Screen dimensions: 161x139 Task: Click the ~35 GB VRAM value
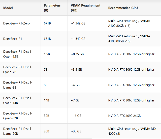point(76,131)
